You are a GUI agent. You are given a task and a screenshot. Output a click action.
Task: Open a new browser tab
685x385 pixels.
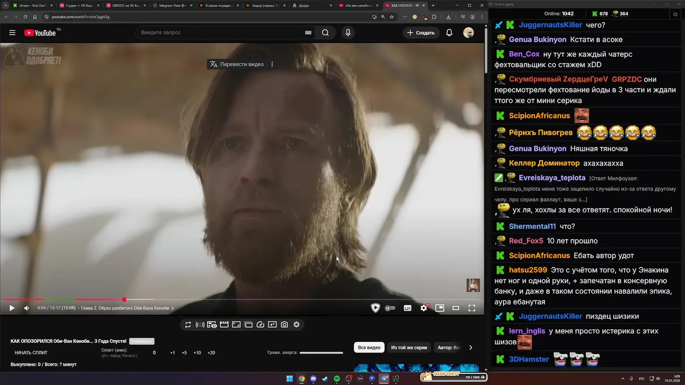433,5
